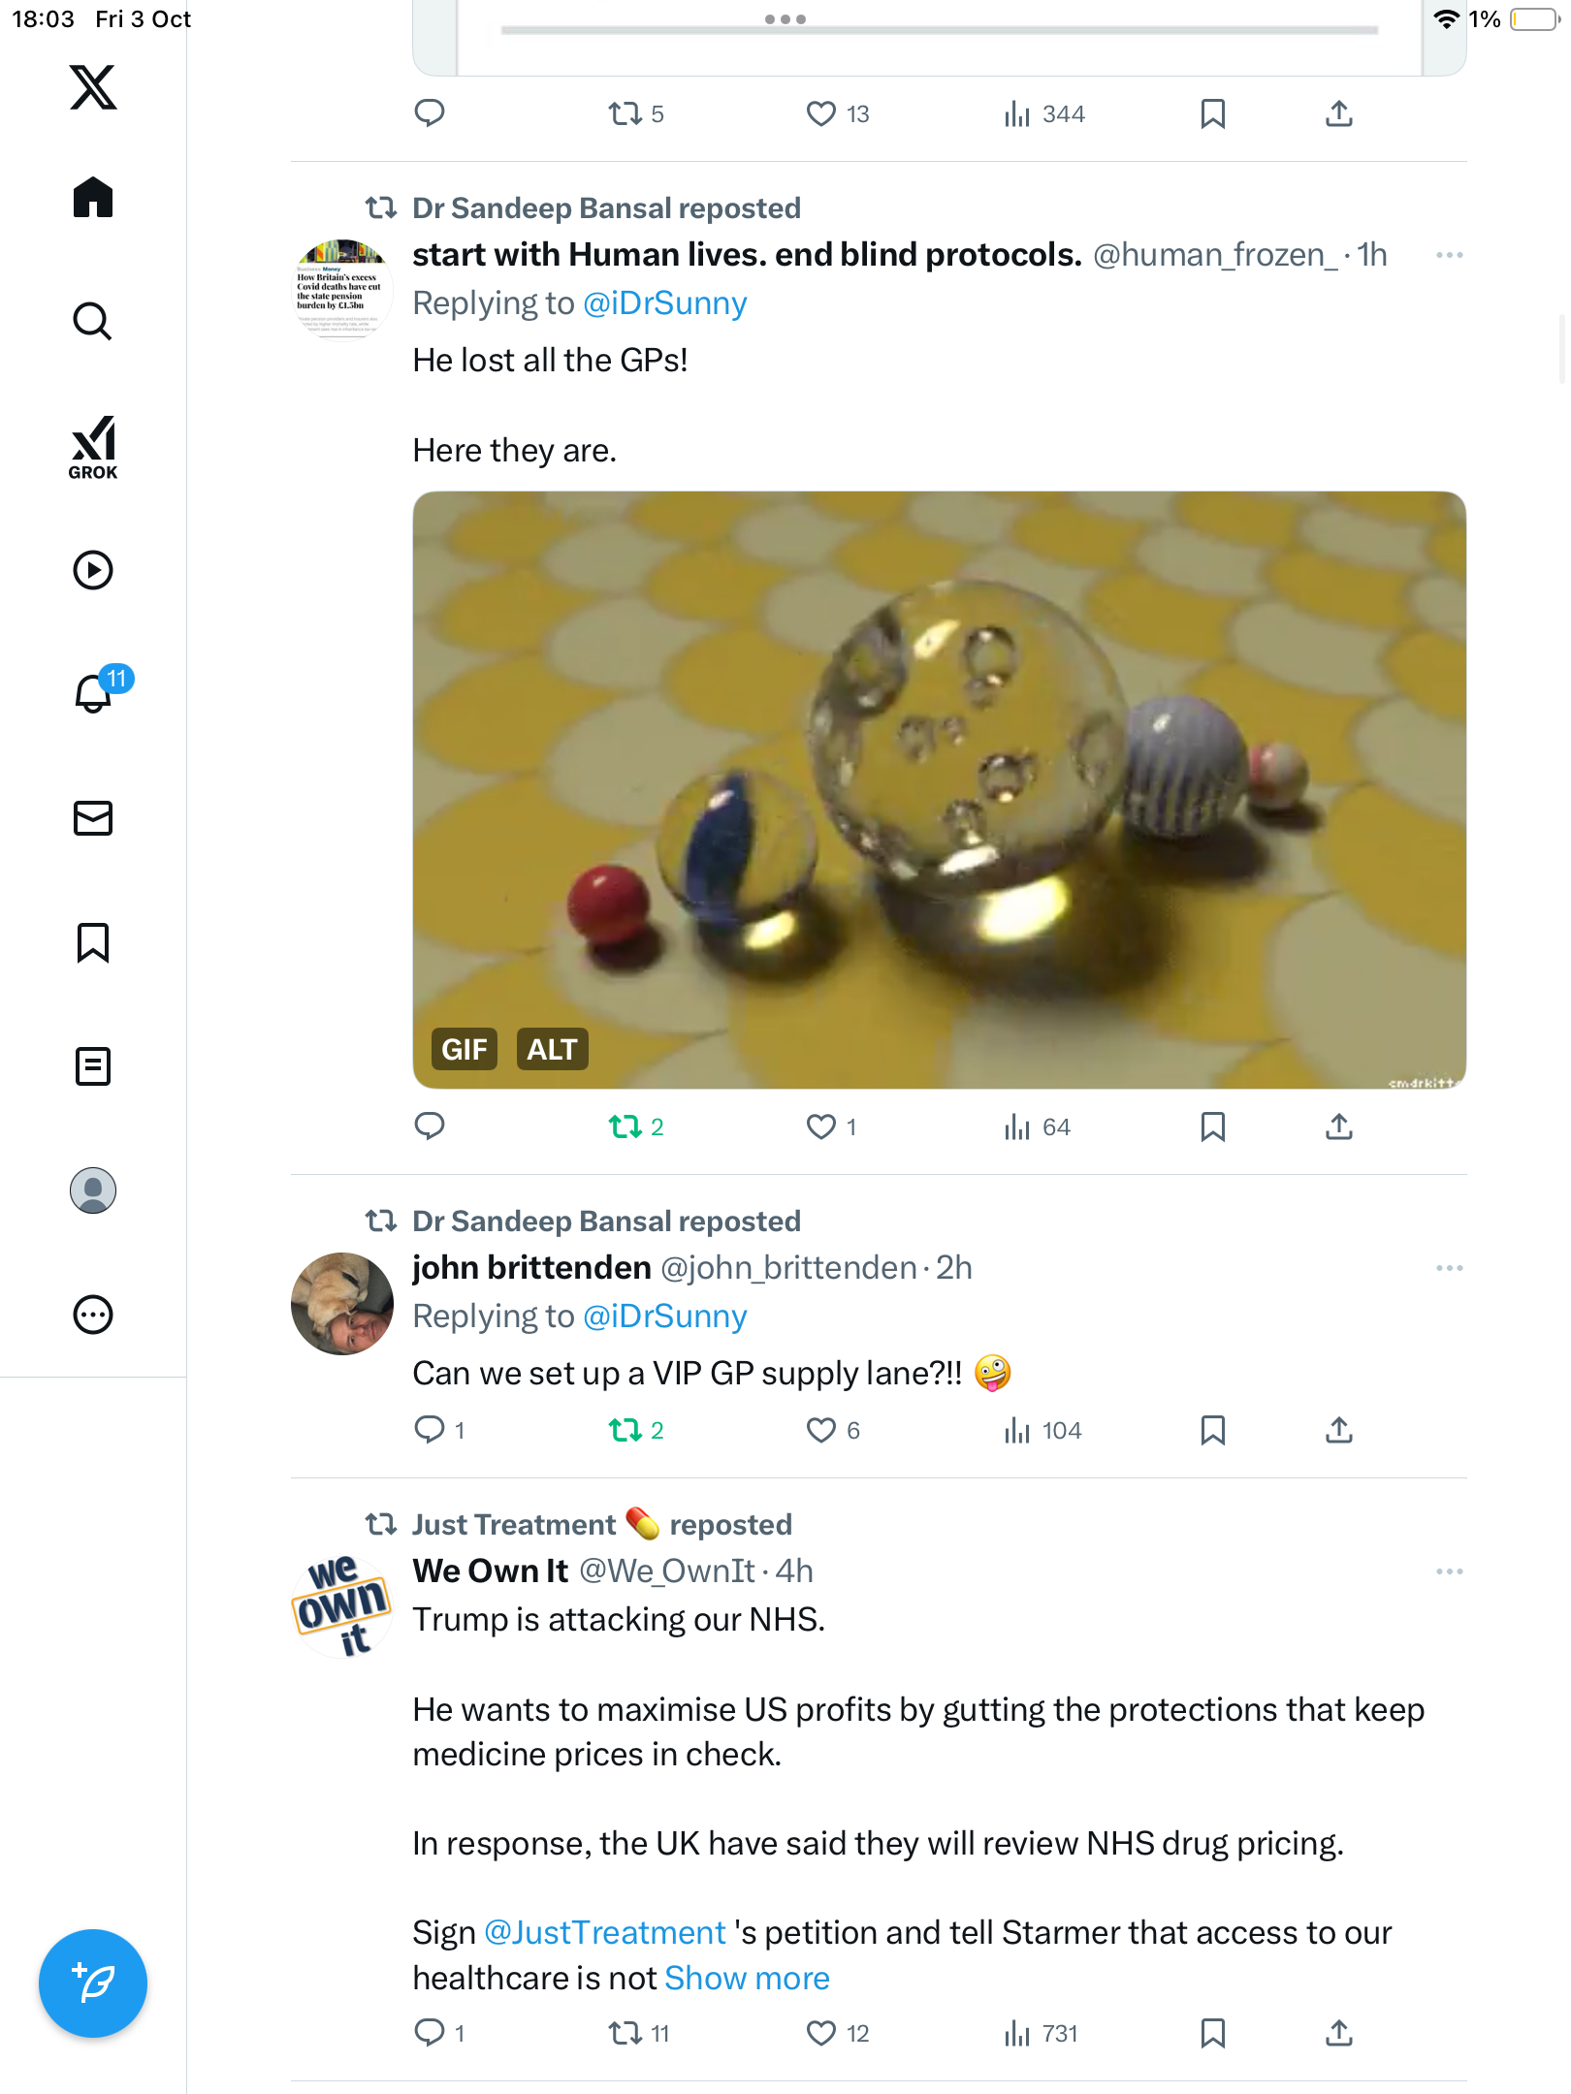This screenshot has width=1571, height=2094.
Task: Like john brittenden's reply
Action: coord(821,1430)
